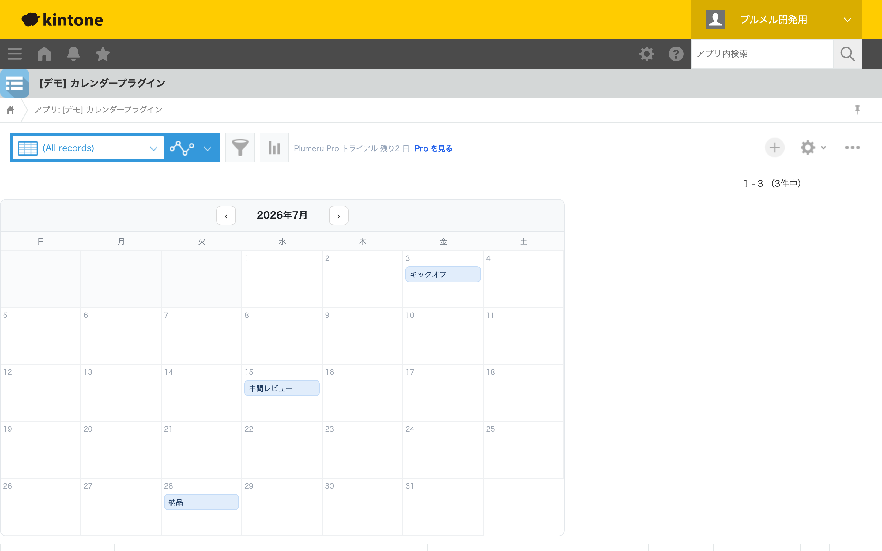Click the 日 weekday header

coord(41,242)
